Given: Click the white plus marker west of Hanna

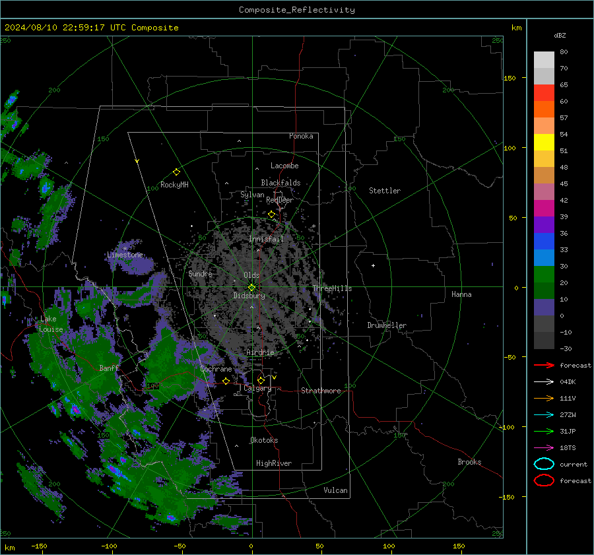Looking at the screenshot, I should point(373,265).
